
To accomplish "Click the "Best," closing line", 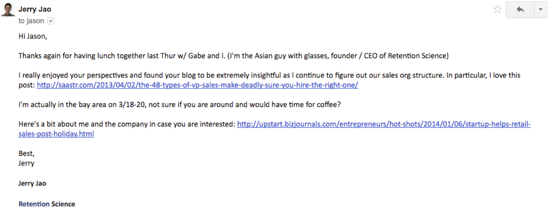I will coord(26,153).
